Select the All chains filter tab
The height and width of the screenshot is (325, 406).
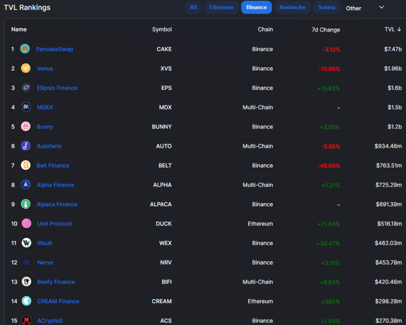pyautogui.click(x=193, y=7)
